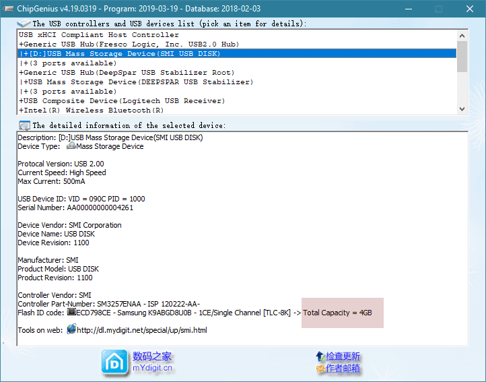Click 'Device Name: USB DISK' text
Image resolution: width=486 pixels, height=382 pixels.
tap(56, 234)
